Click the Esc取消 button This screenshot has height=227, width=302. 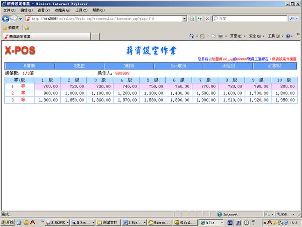(179, 66)
